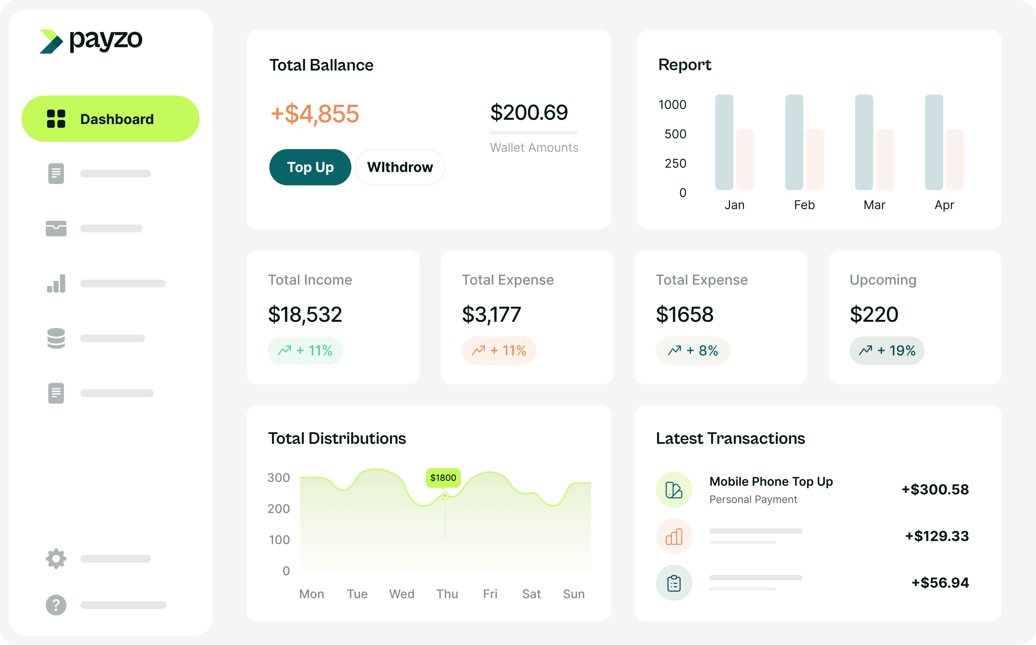
Task: Click the wallet icon in sidebar
Action: [x=56, y=228]
